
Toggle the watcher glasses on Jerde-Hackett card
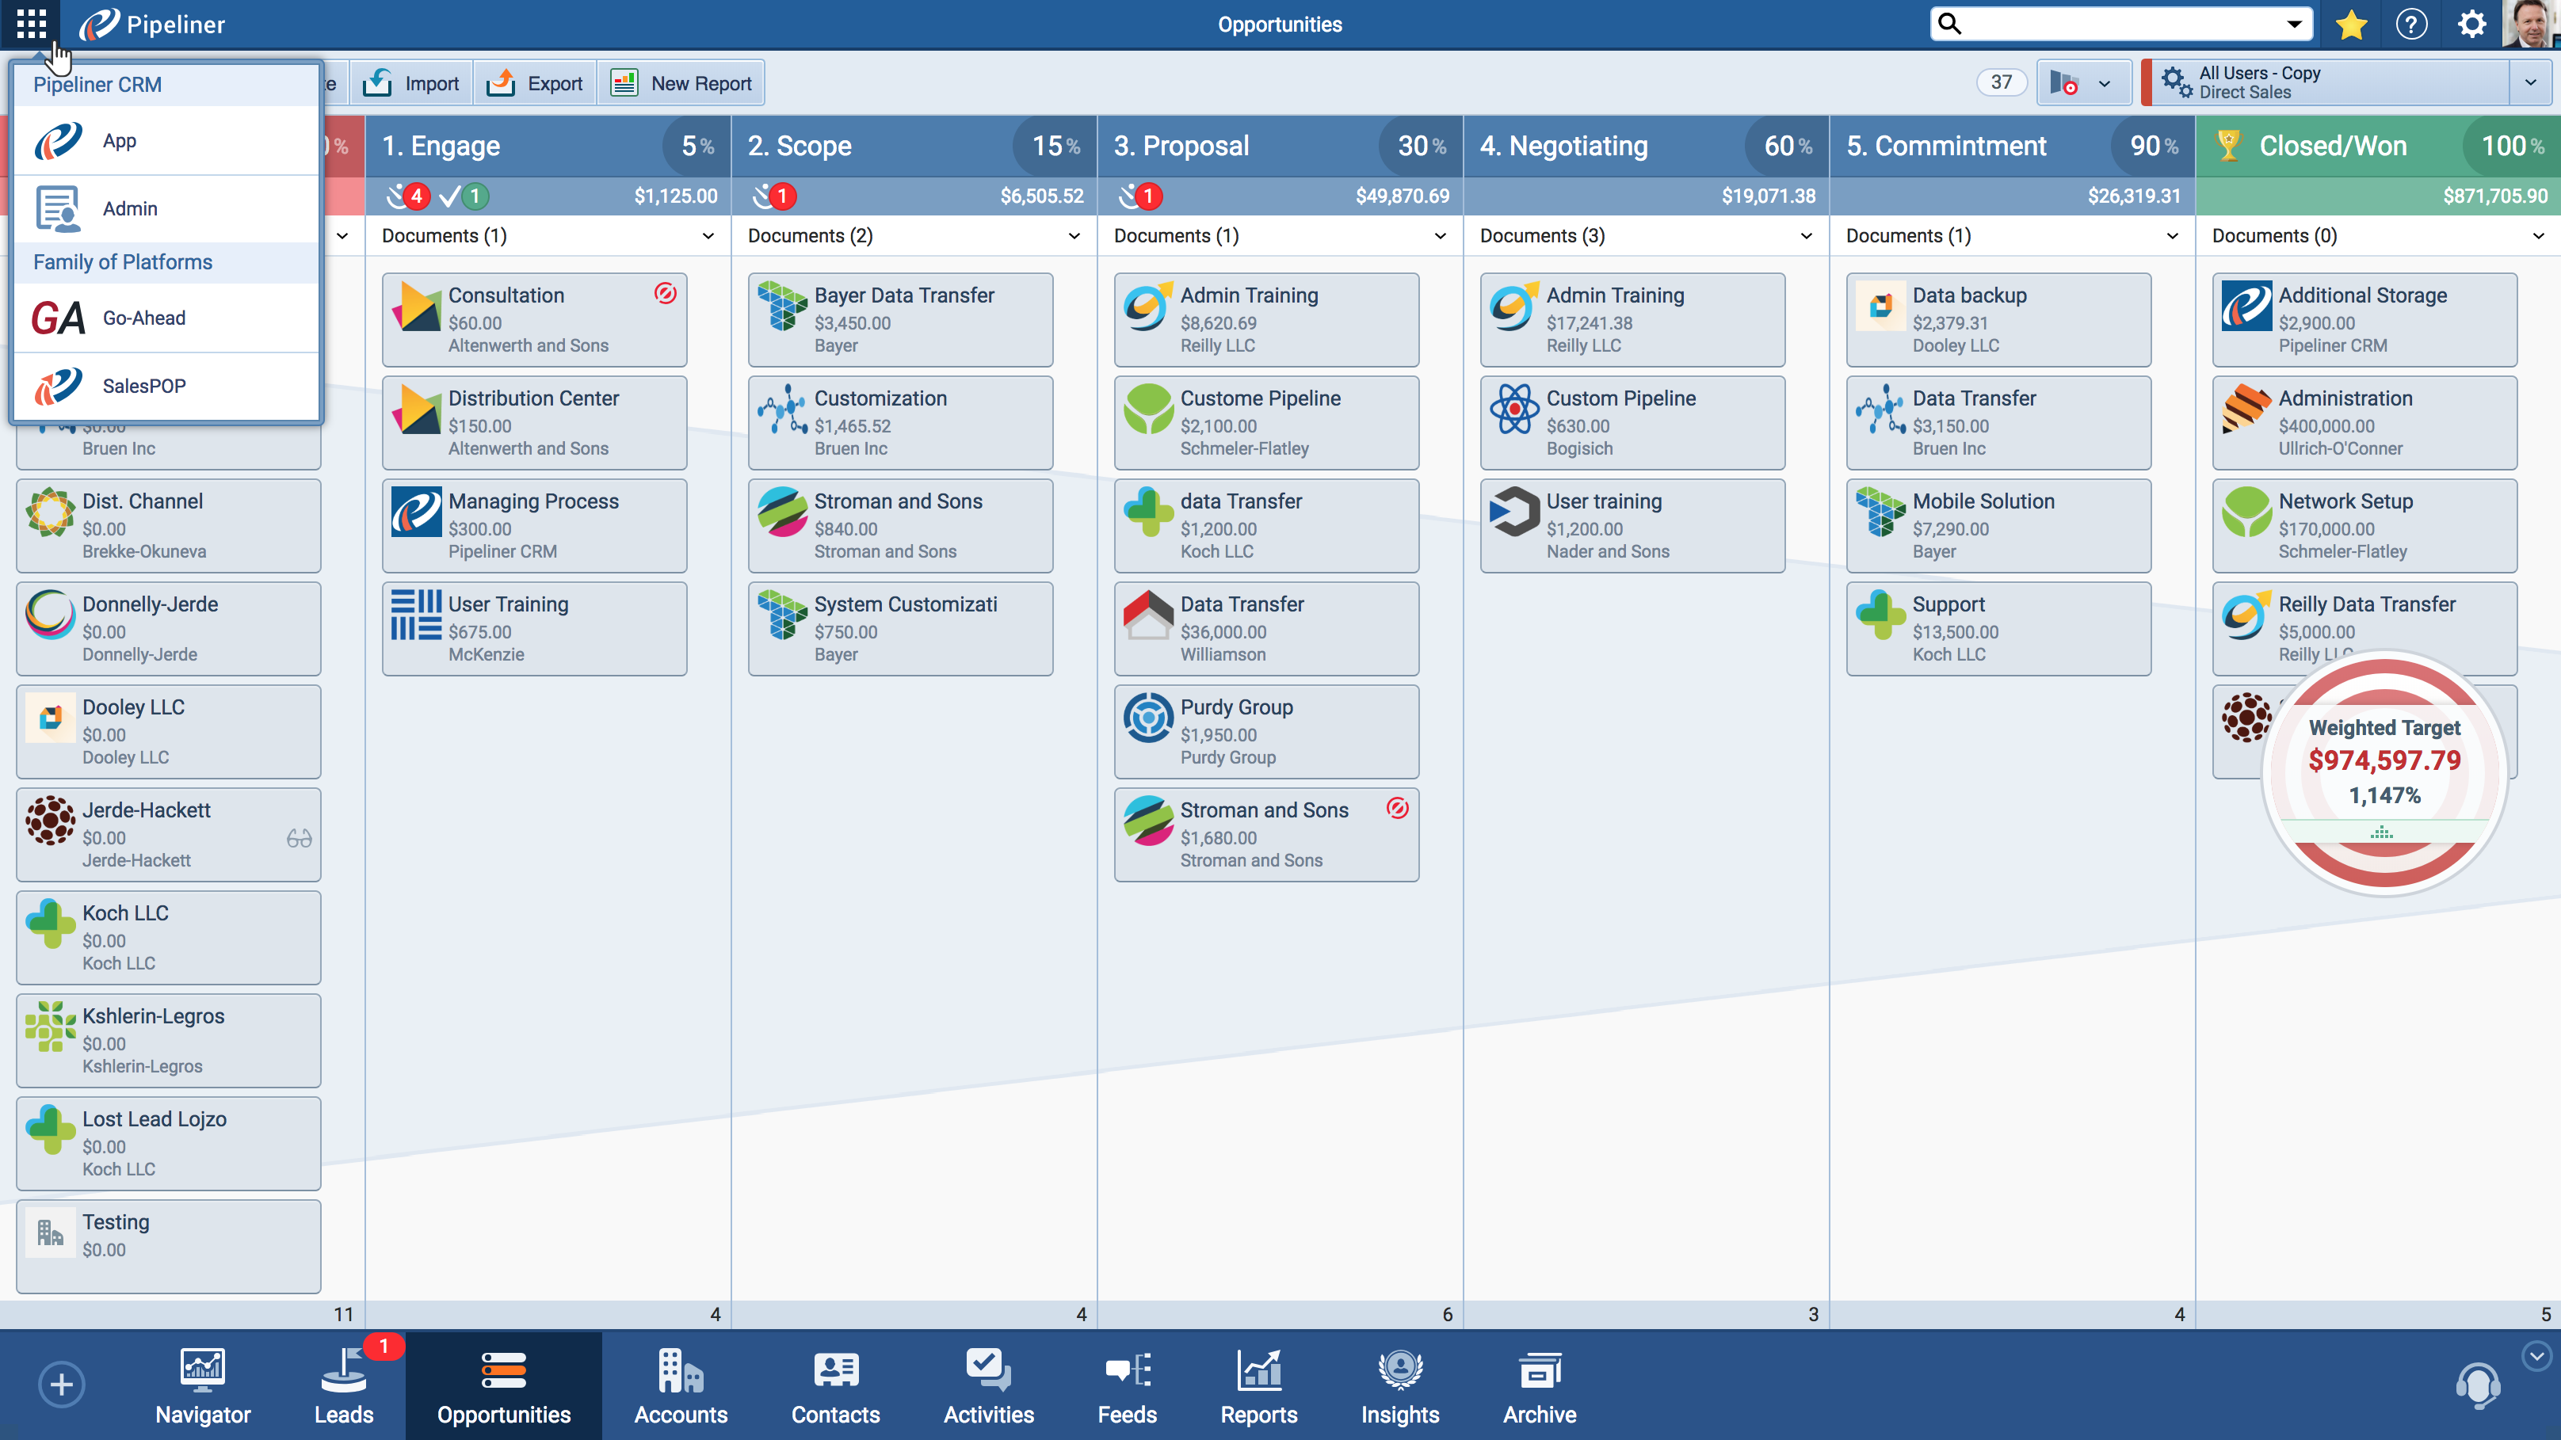(298, 838)
